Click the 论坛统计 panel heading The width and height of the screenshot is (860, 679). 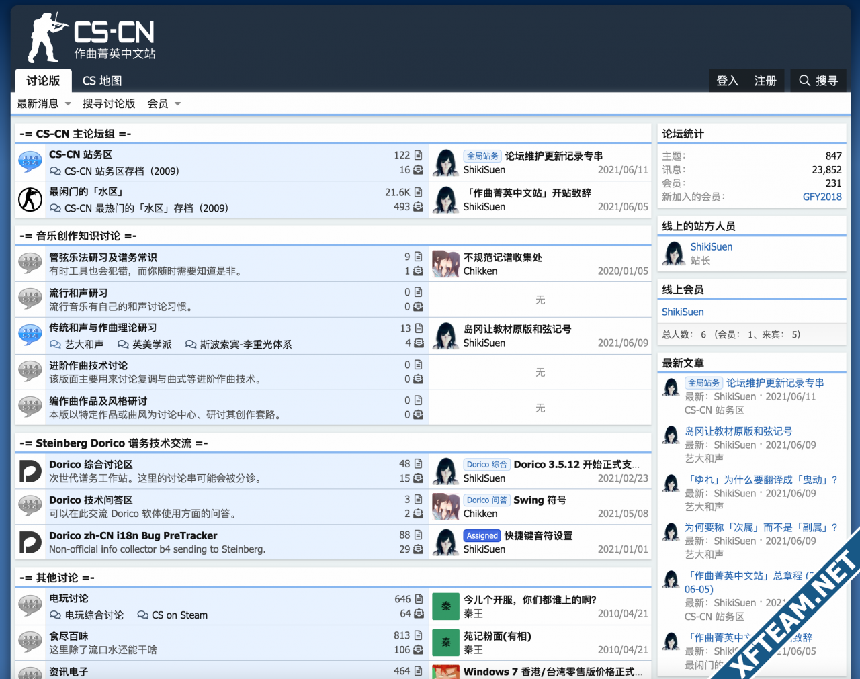click(x=683, y=134)
